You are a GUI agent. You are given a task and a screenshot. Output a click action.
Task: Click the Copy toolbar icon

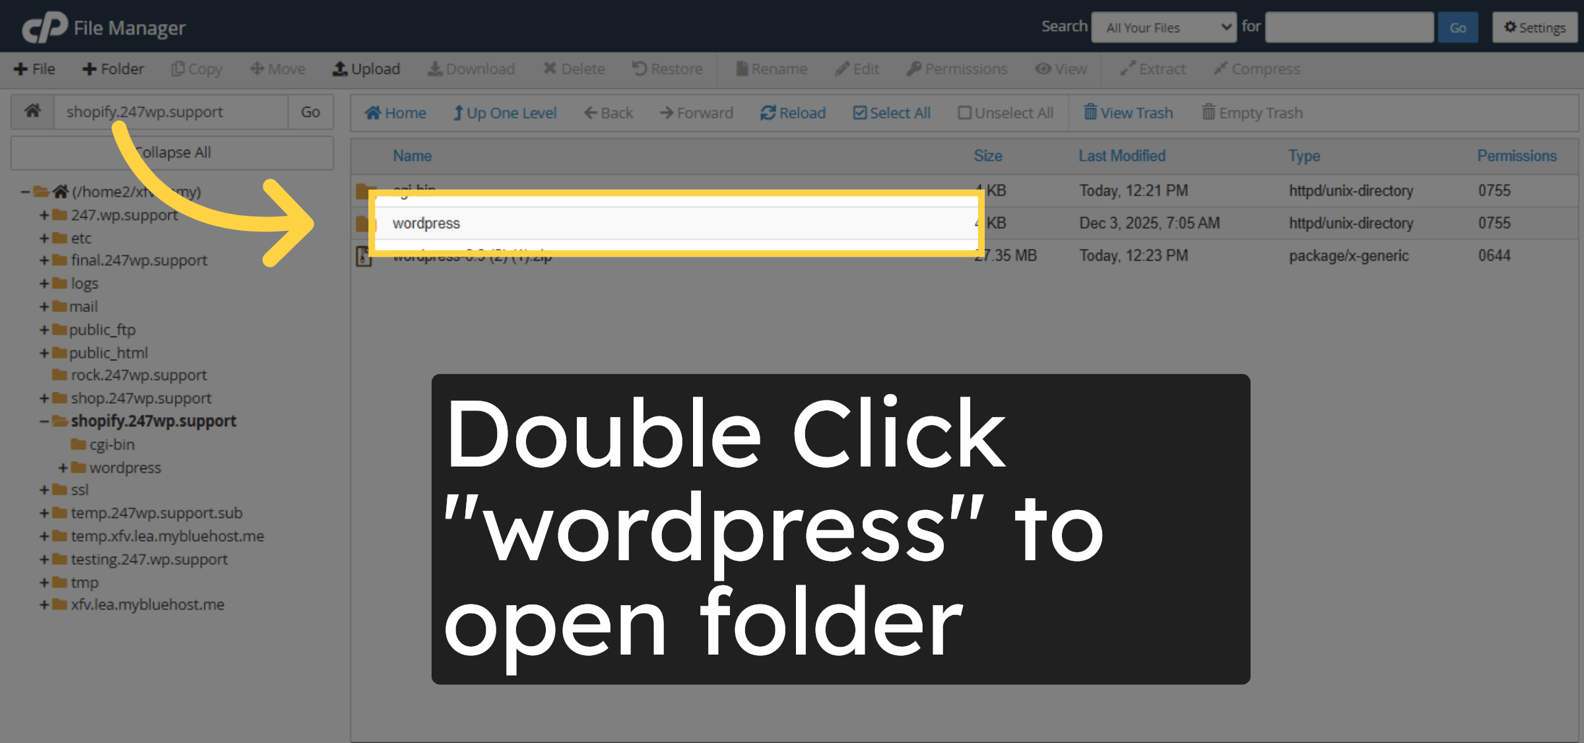196,69
